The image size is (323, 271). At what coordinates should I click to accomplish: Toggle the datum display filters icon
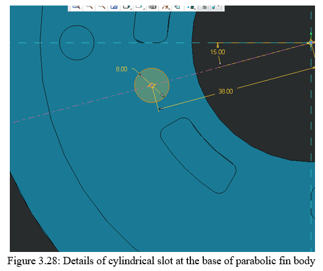click(165, 7)
